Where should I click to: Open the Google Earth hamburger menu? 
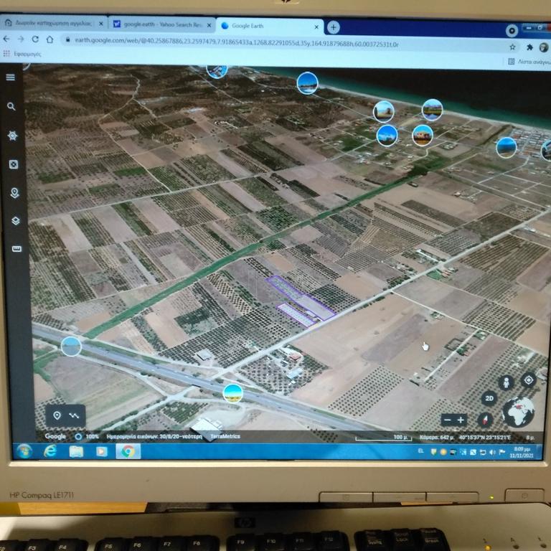click(11, 77)
